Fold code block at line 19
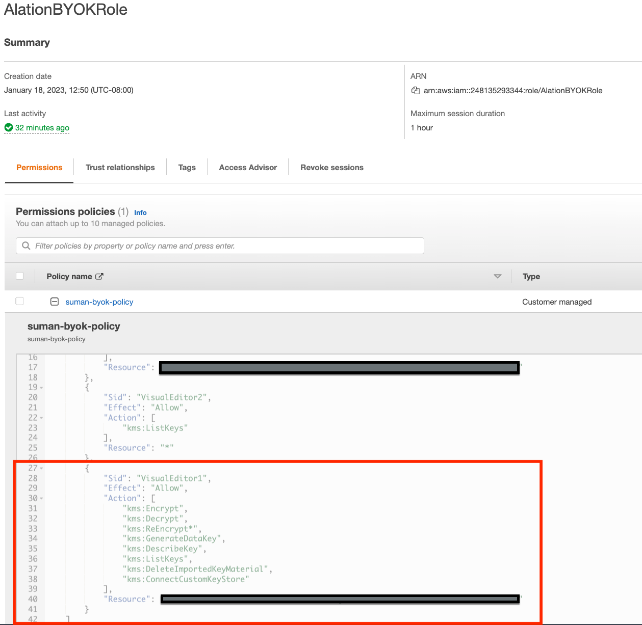 [41, 388]
